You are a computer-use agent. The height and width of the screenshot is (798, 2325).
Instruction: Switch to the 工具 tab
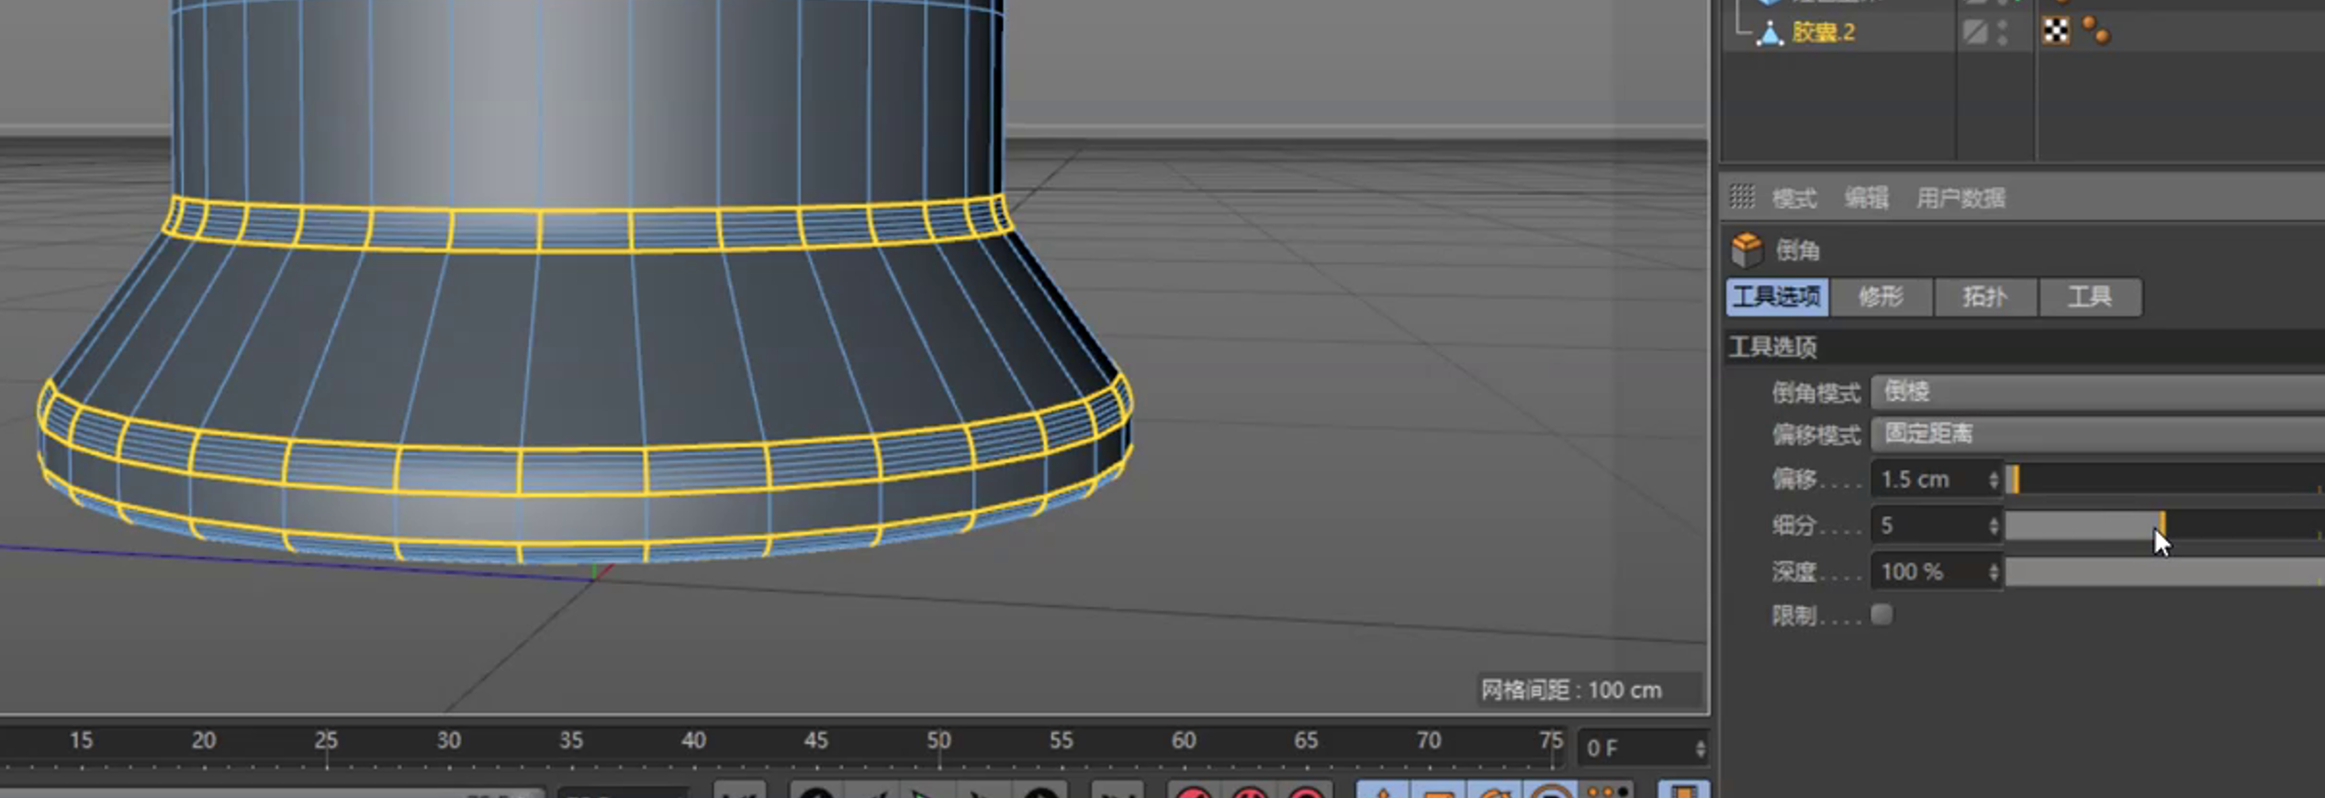pos(2090,297)
